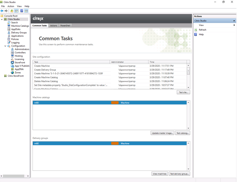Viewport: 237px width, 182px height.
Task: Click the View machines button
Action: [159, 174]
